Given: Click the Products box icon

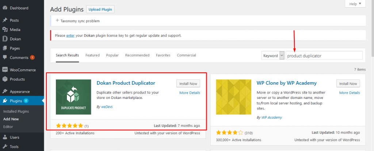Looking at the screenshot, I should 5,79.
